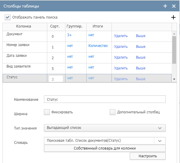Image resolution: width=180 pixels, height=163 pixels.
Task: Click sort order field for Вид заявителя
Action: click(x=56, y=68)
